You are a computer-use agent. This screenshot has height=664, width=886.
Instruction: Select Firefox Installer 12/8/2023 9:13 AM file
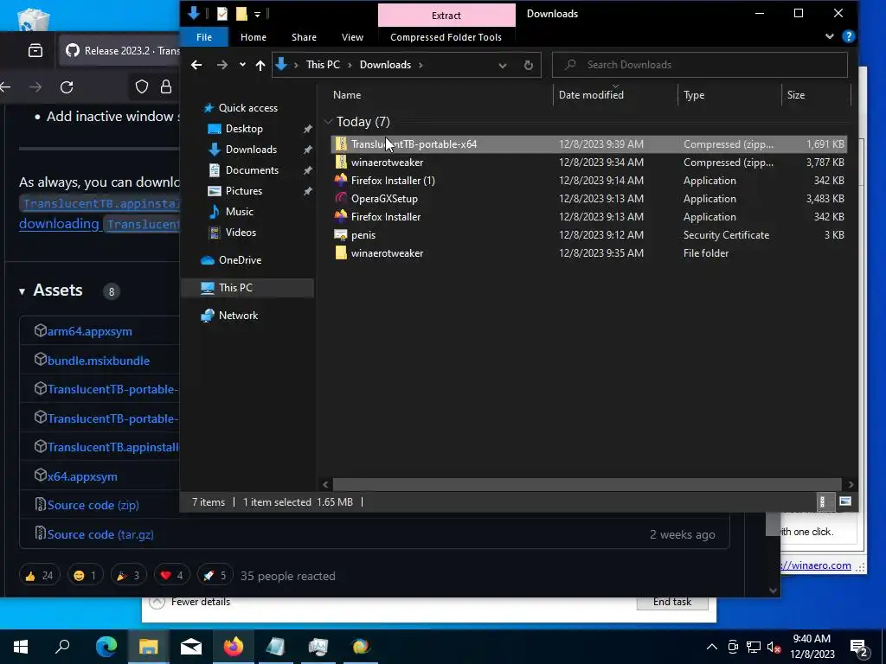588,217
